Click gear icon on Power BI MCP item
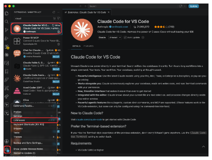Viewport: 212px width, 160px height. coord(59,44)
